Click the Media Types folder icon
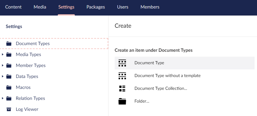 point(9,54)
